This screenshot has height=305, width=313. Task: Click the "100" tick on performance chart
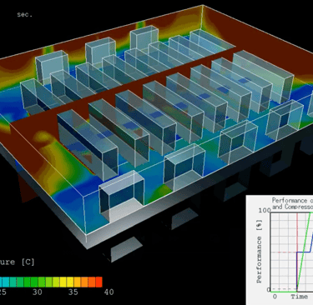tap(265, 210)
